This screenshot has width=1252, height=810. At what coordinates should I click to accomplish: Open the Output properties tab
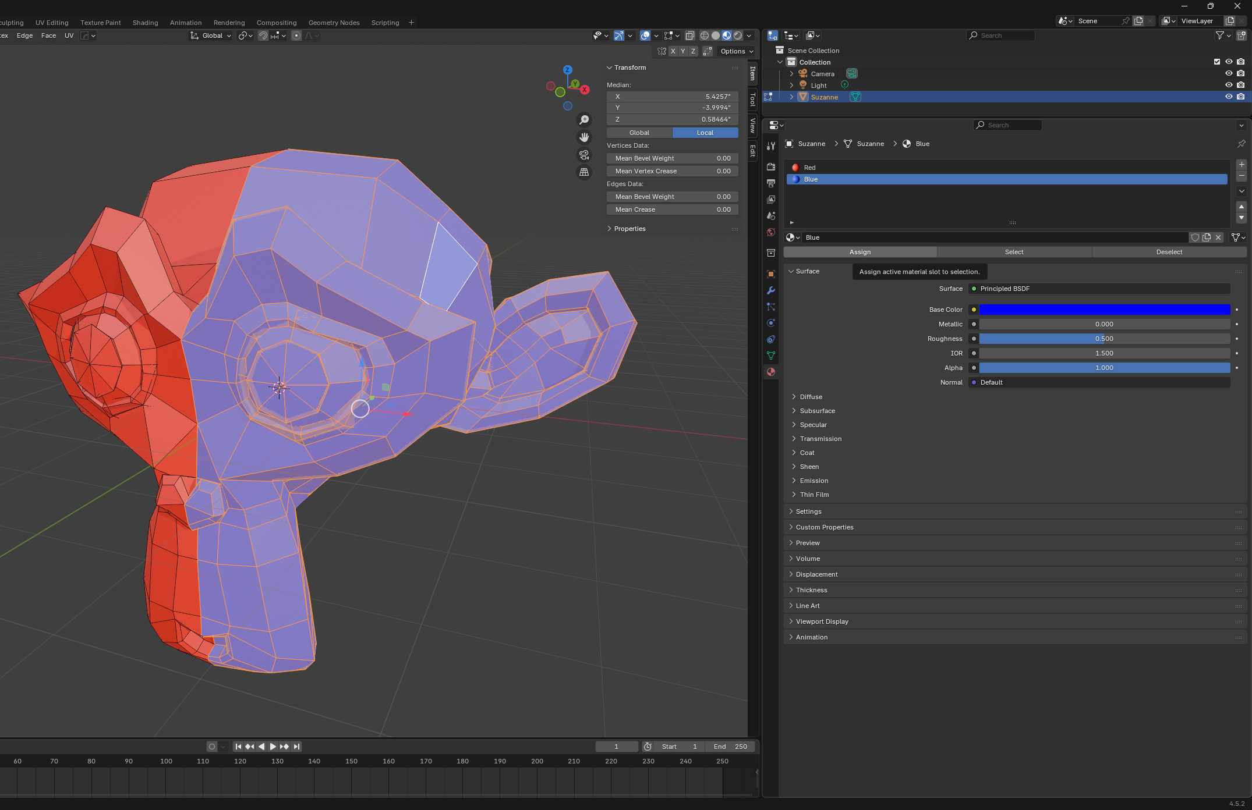tap(770, 183)
